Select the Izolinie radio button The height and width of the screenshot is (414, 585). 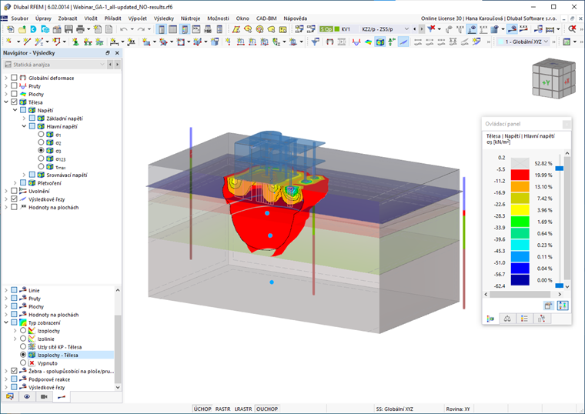coord(23,339)
